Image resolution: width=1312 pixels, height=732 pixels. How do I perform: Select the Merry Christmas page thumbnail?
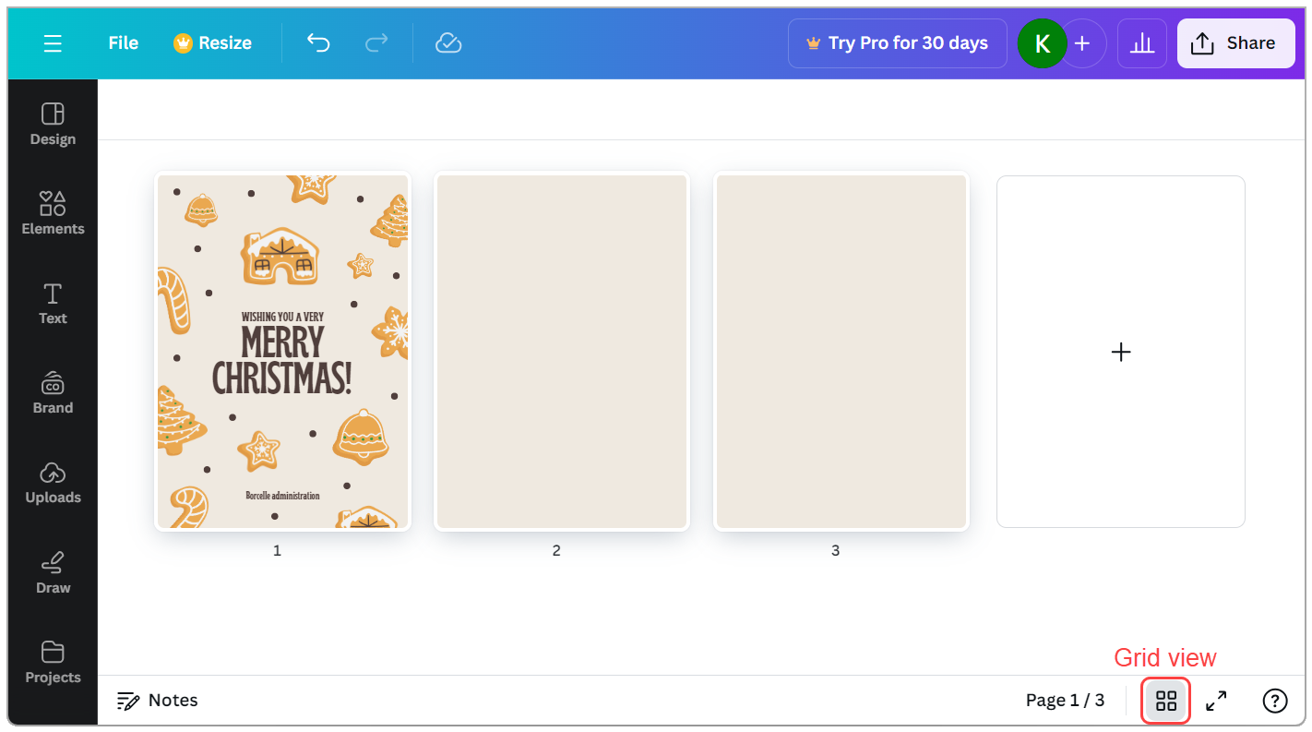[281, 351]
